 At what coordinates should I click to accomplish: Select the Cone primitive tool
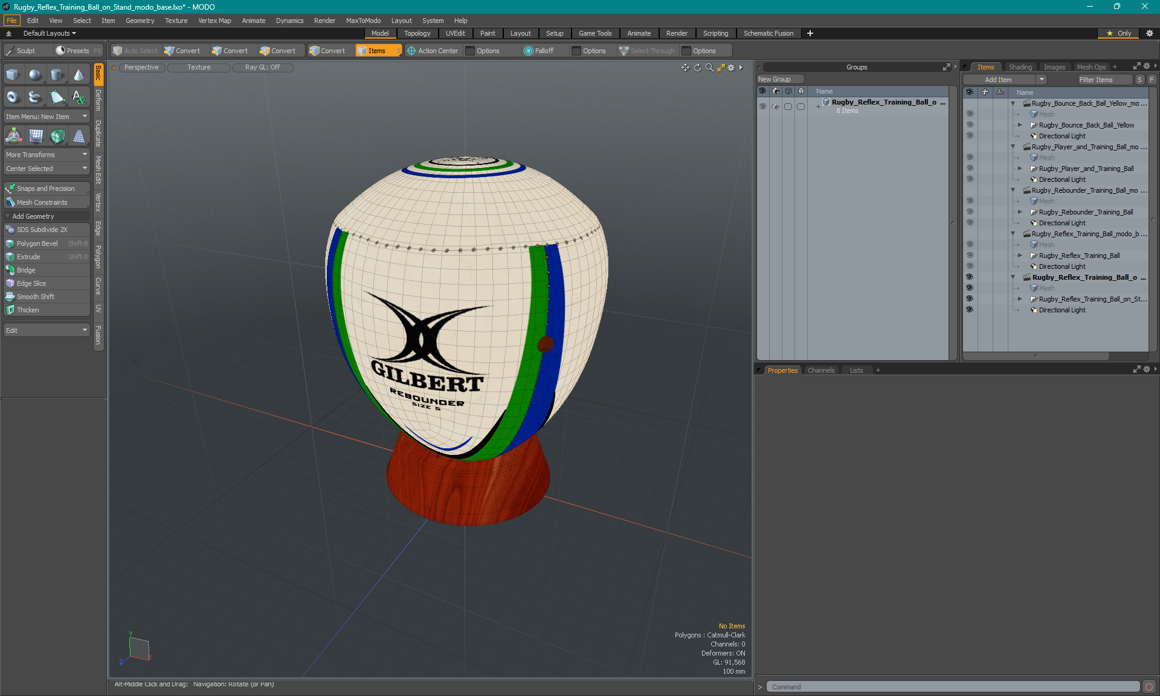[79, 74]
